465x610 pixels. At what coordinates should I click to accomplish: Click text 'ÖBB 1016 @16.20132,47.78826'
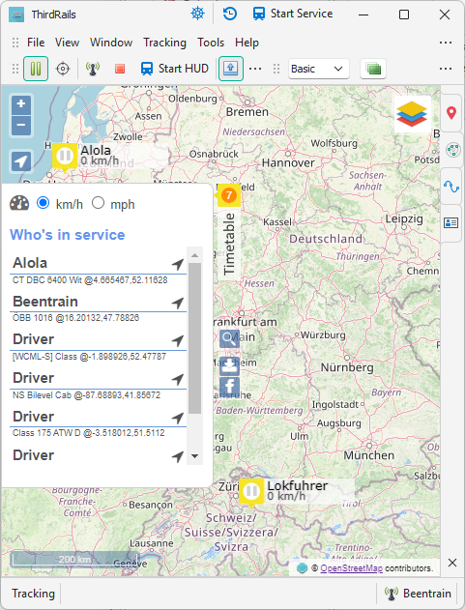75,318
